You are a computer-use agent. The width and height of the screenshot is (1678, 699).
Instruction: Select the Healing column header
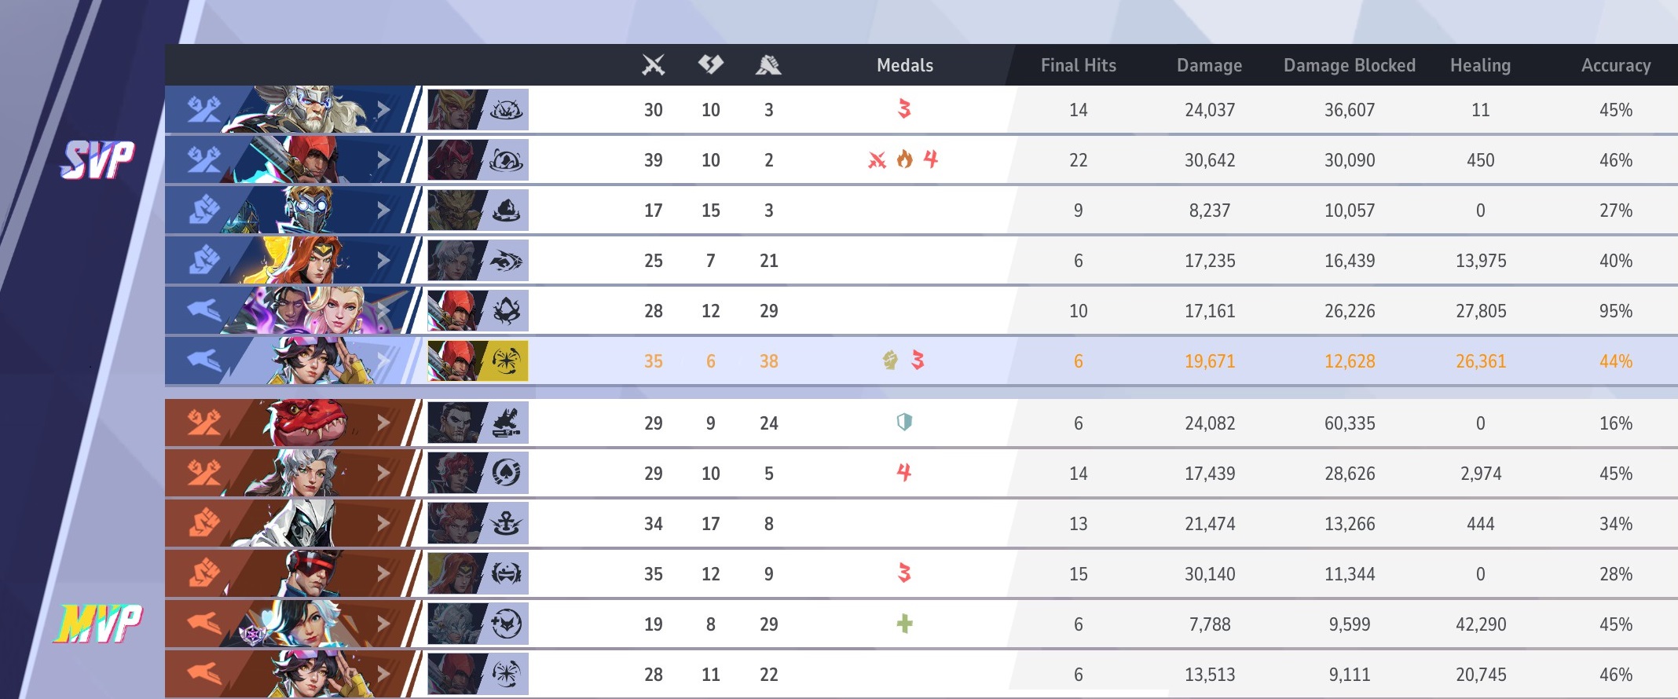pos(1480,65)
